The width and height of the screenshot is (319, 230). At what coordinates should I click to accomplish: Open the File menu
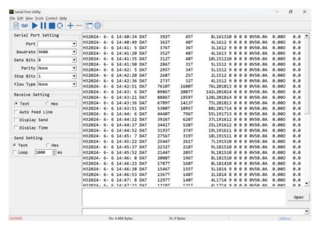click(x=12, y=18)
